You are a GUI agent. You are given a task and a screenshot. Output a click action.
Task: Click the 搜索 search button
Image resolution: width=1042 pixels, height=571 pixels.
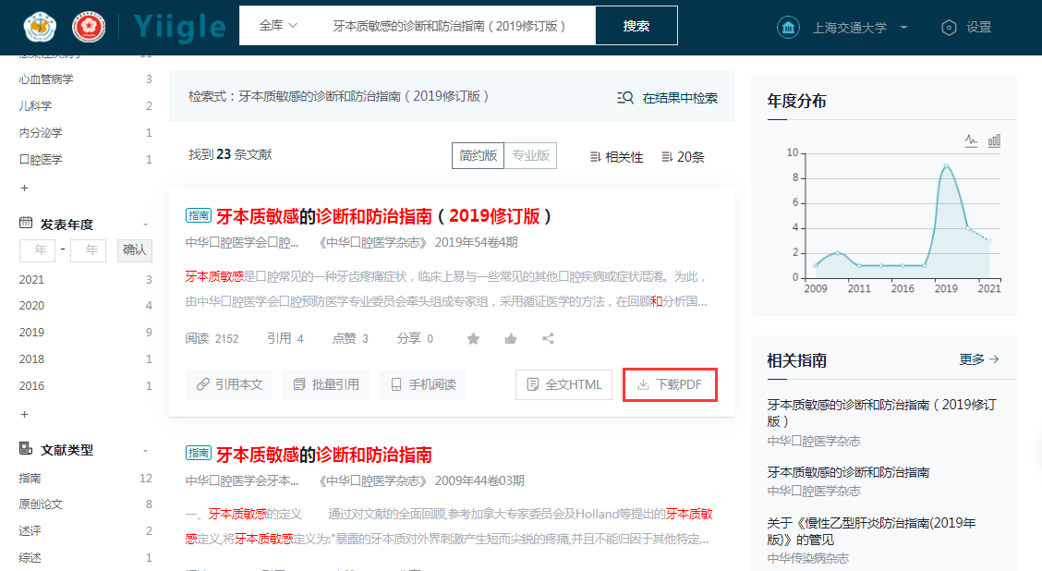[636, 25]
